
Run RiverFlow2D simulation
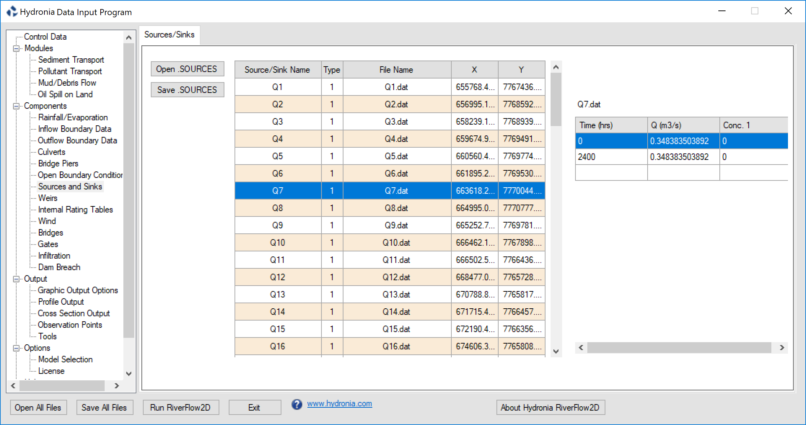point(181,407)
